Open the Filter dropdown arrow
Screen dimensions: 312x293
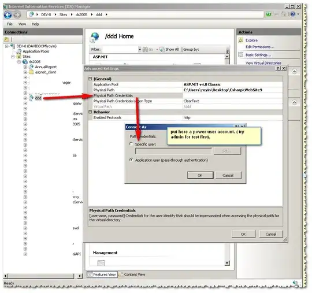tap(140, 49)
